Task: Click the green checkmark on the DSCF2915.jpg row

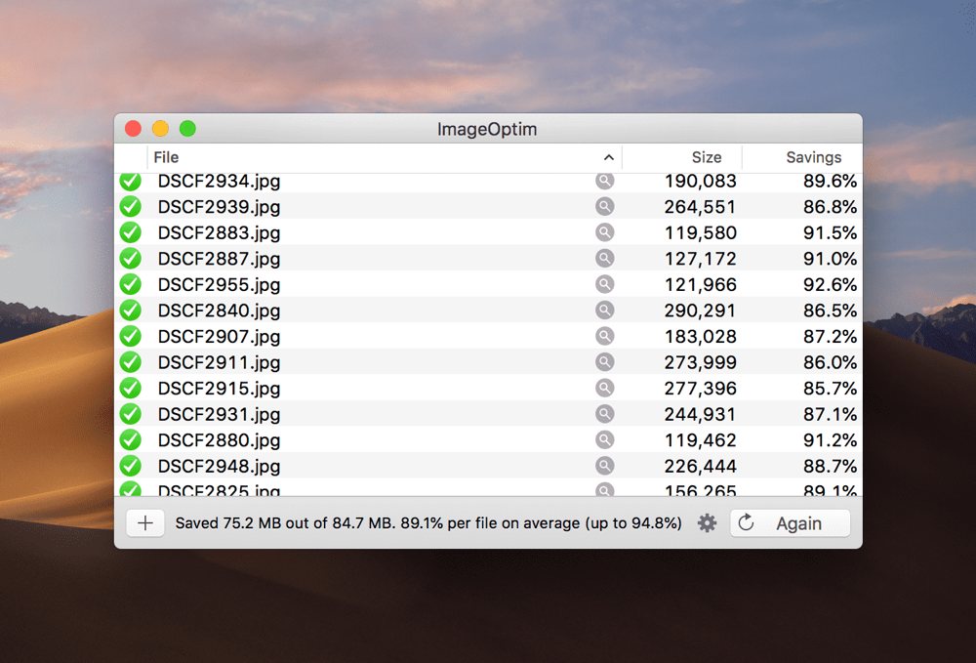Action: tap(130, 388)
